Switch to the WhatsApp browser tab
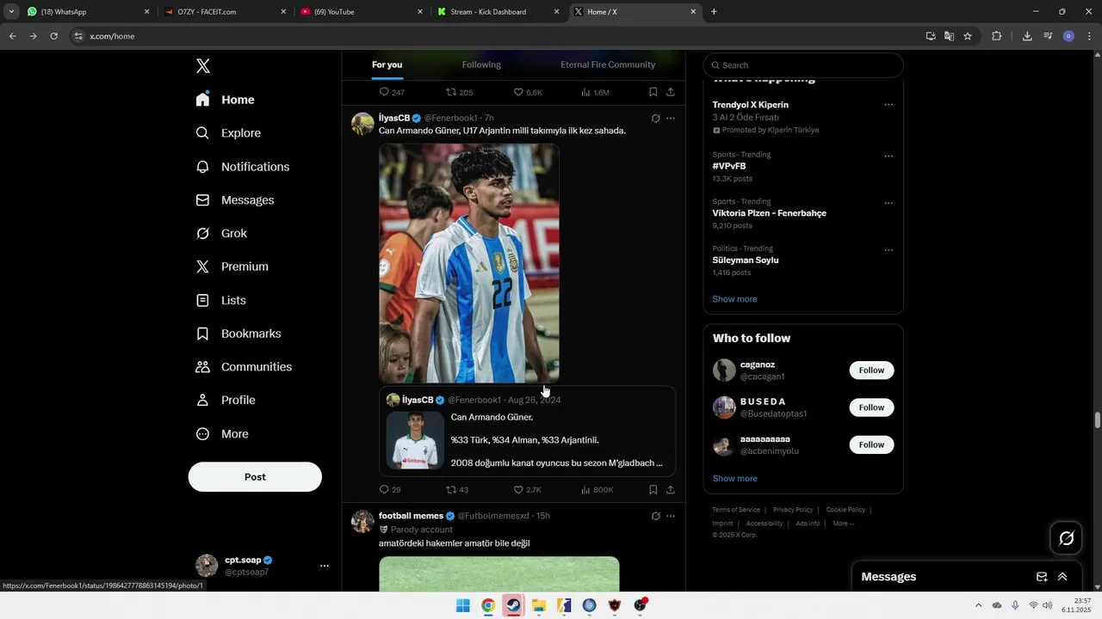This screenshot has width=1102, height=619. pos(88,12)
